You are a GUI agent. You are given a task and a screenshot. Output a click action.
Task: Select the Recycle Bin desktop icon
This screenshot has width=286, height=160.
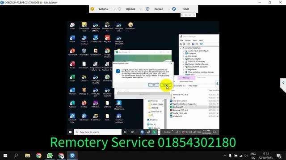coord(84,52)
